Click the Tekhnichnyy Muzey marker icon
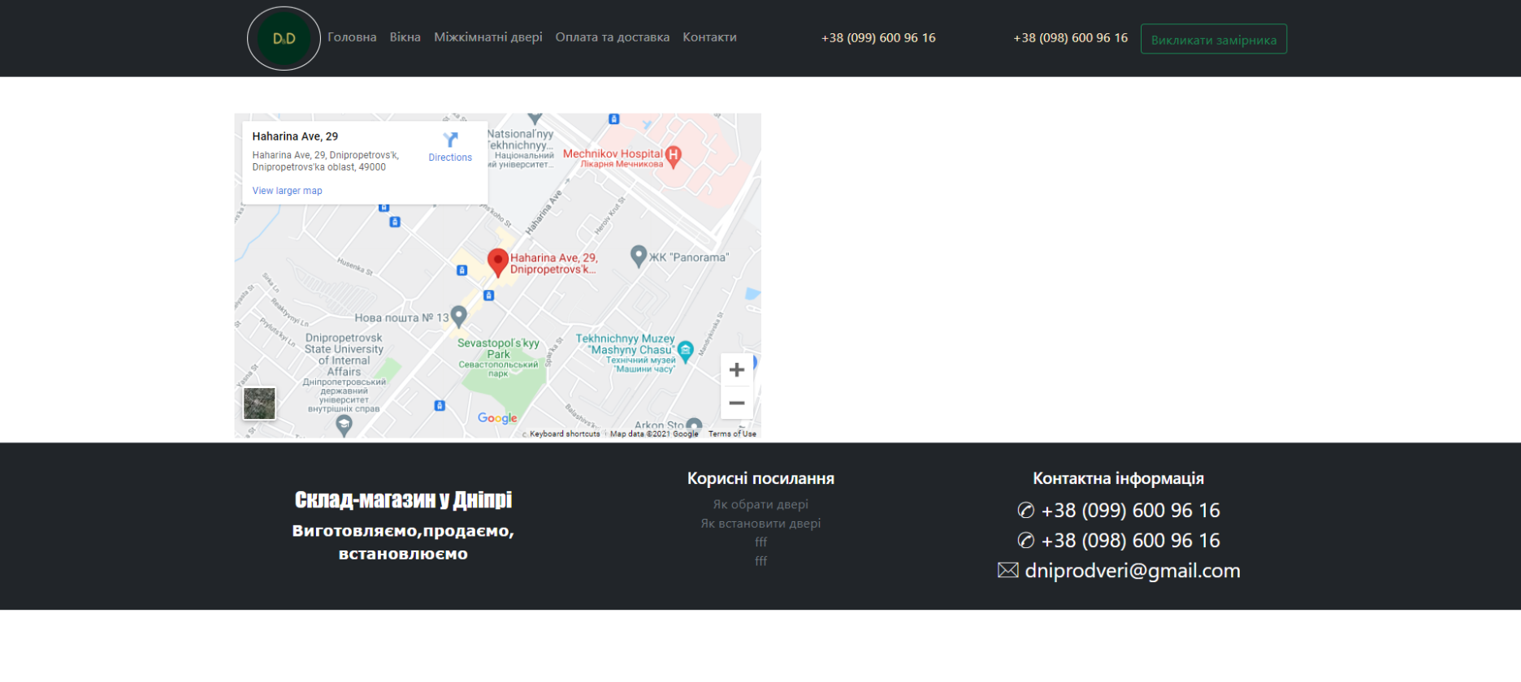This screenshot has width=1521, height=682. click(x=685, y=351)
